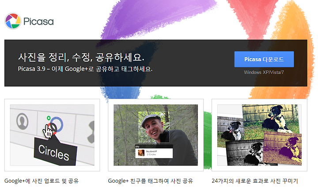Open the dog photo effects thumbnail
This screenshot has width=318, height=195.
coord(259,135)
